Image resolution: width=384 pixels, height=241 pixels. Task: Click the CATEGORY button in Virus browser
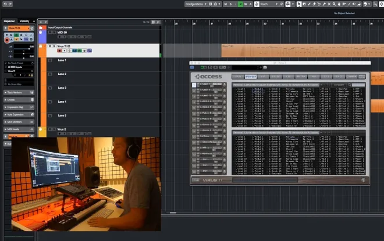point(339,85)
